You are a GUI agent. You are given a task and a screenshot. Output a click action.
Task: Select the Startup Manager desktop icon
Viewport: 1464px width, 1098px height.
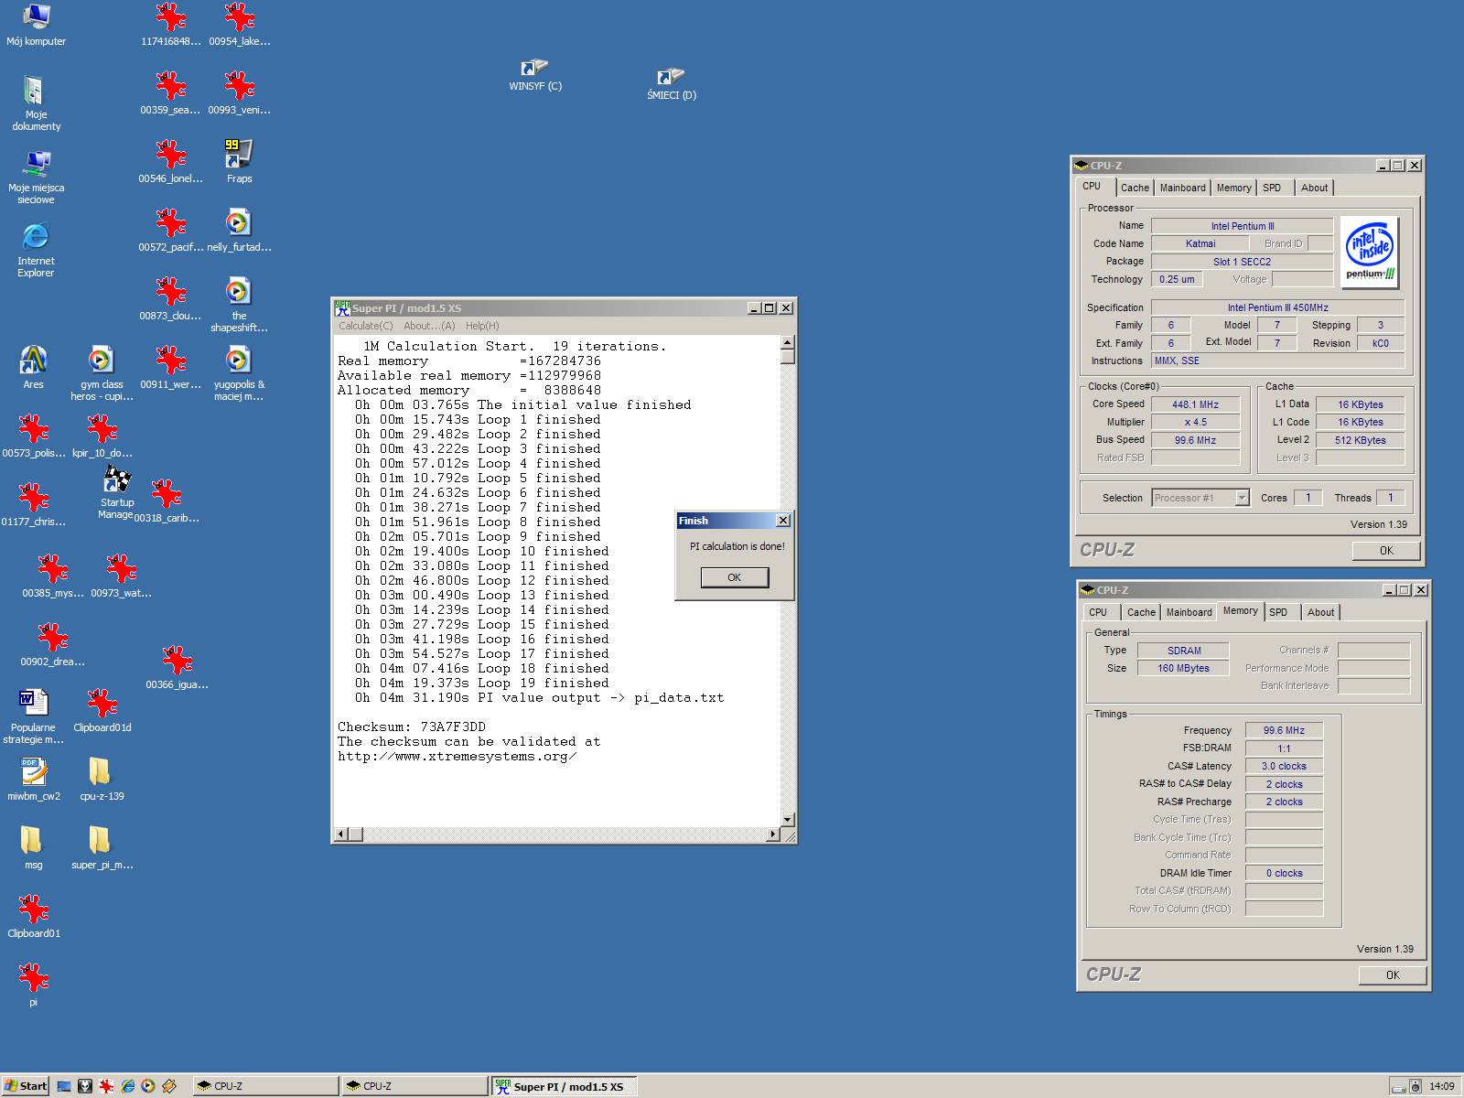pos(116,492)
